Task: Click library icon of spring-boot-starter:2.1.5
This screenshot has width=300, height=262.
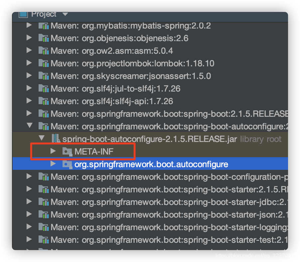Action: pos(44,189)
